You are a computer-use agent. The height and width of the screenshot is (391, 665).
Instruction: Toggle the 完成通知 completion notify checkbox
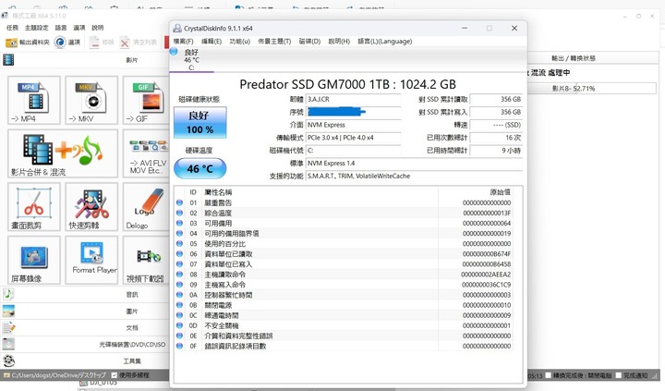point(619,375)
